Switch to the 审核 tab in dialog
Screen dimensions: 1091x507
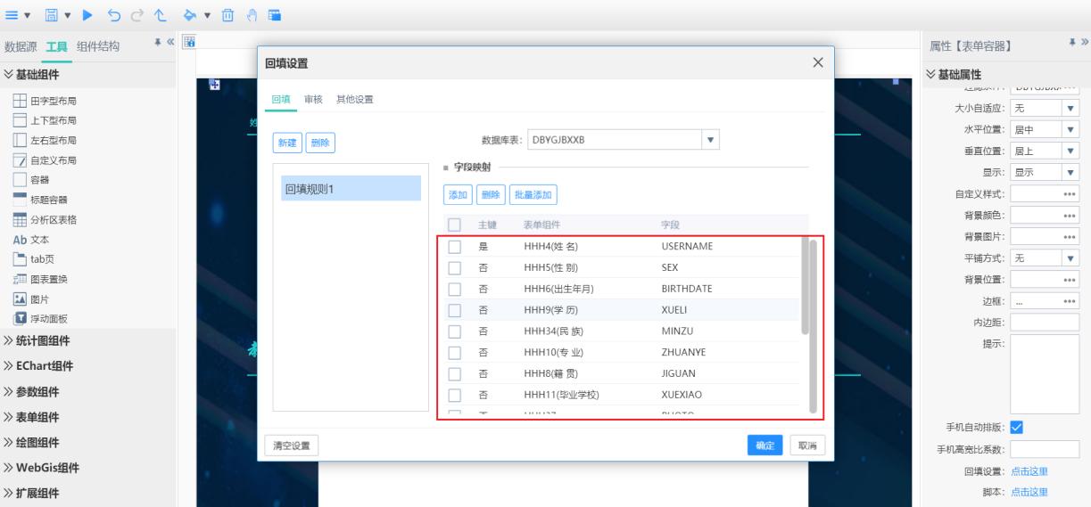(313, 99)
